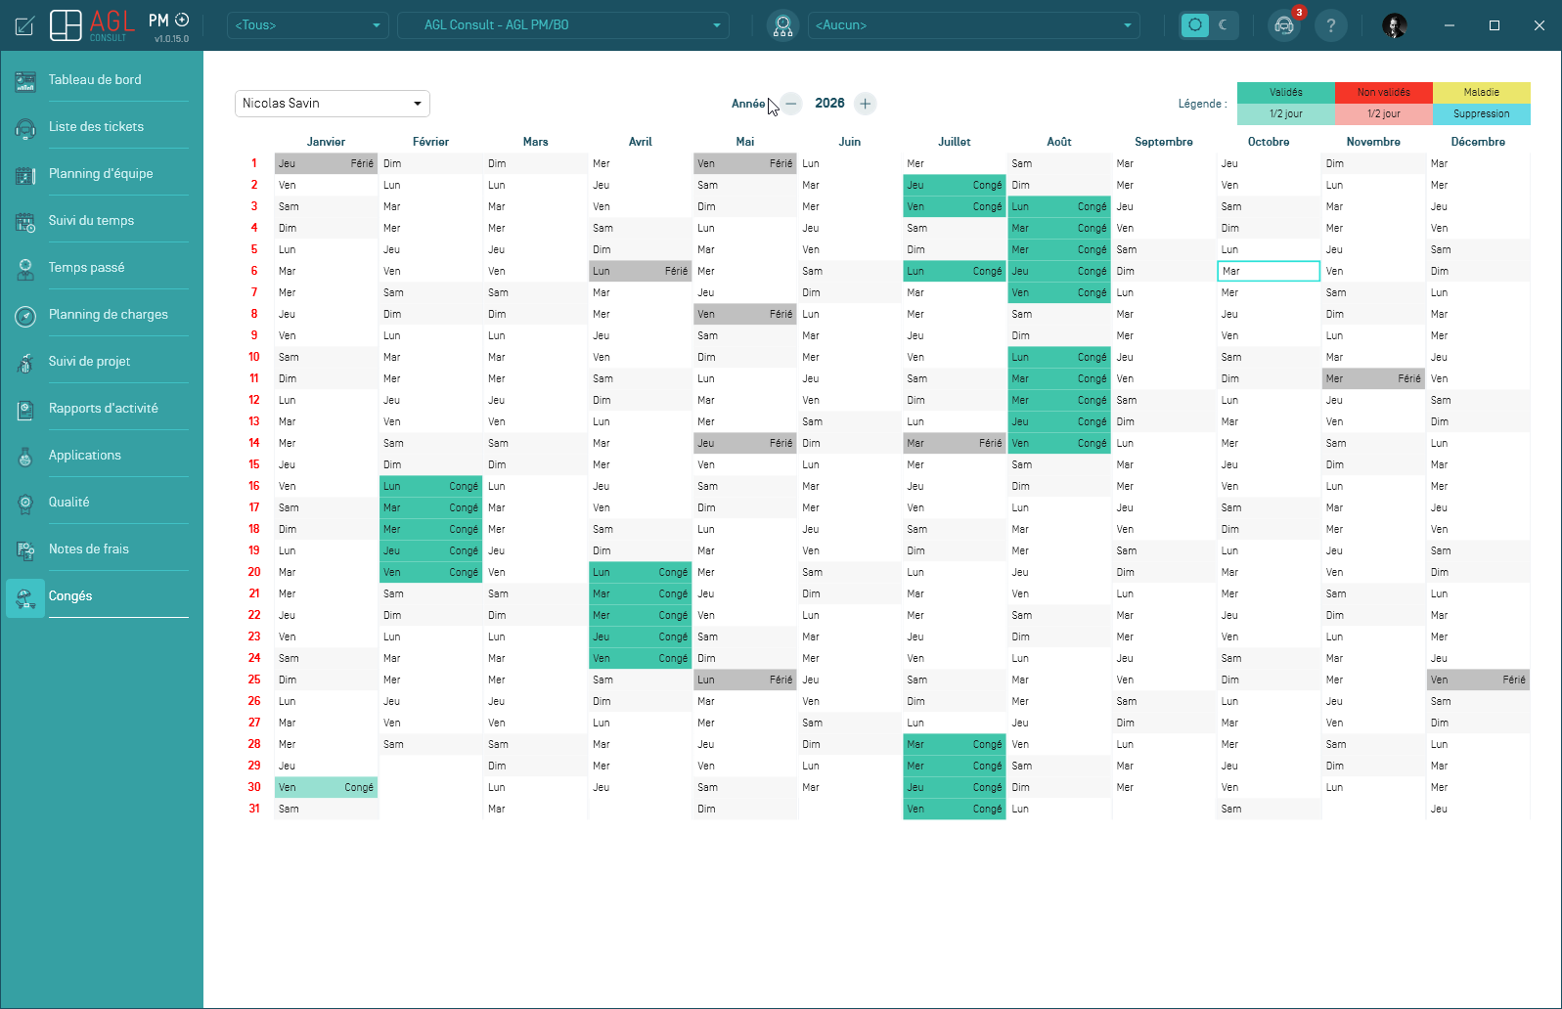This screenshot has height=1009, width=1562.
Task: Increase the year with the plus button
Action: pos(865,104)
